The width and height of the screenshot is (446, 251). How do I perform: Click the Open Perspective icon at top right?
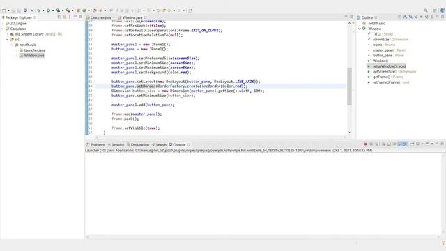click(435, 10)
